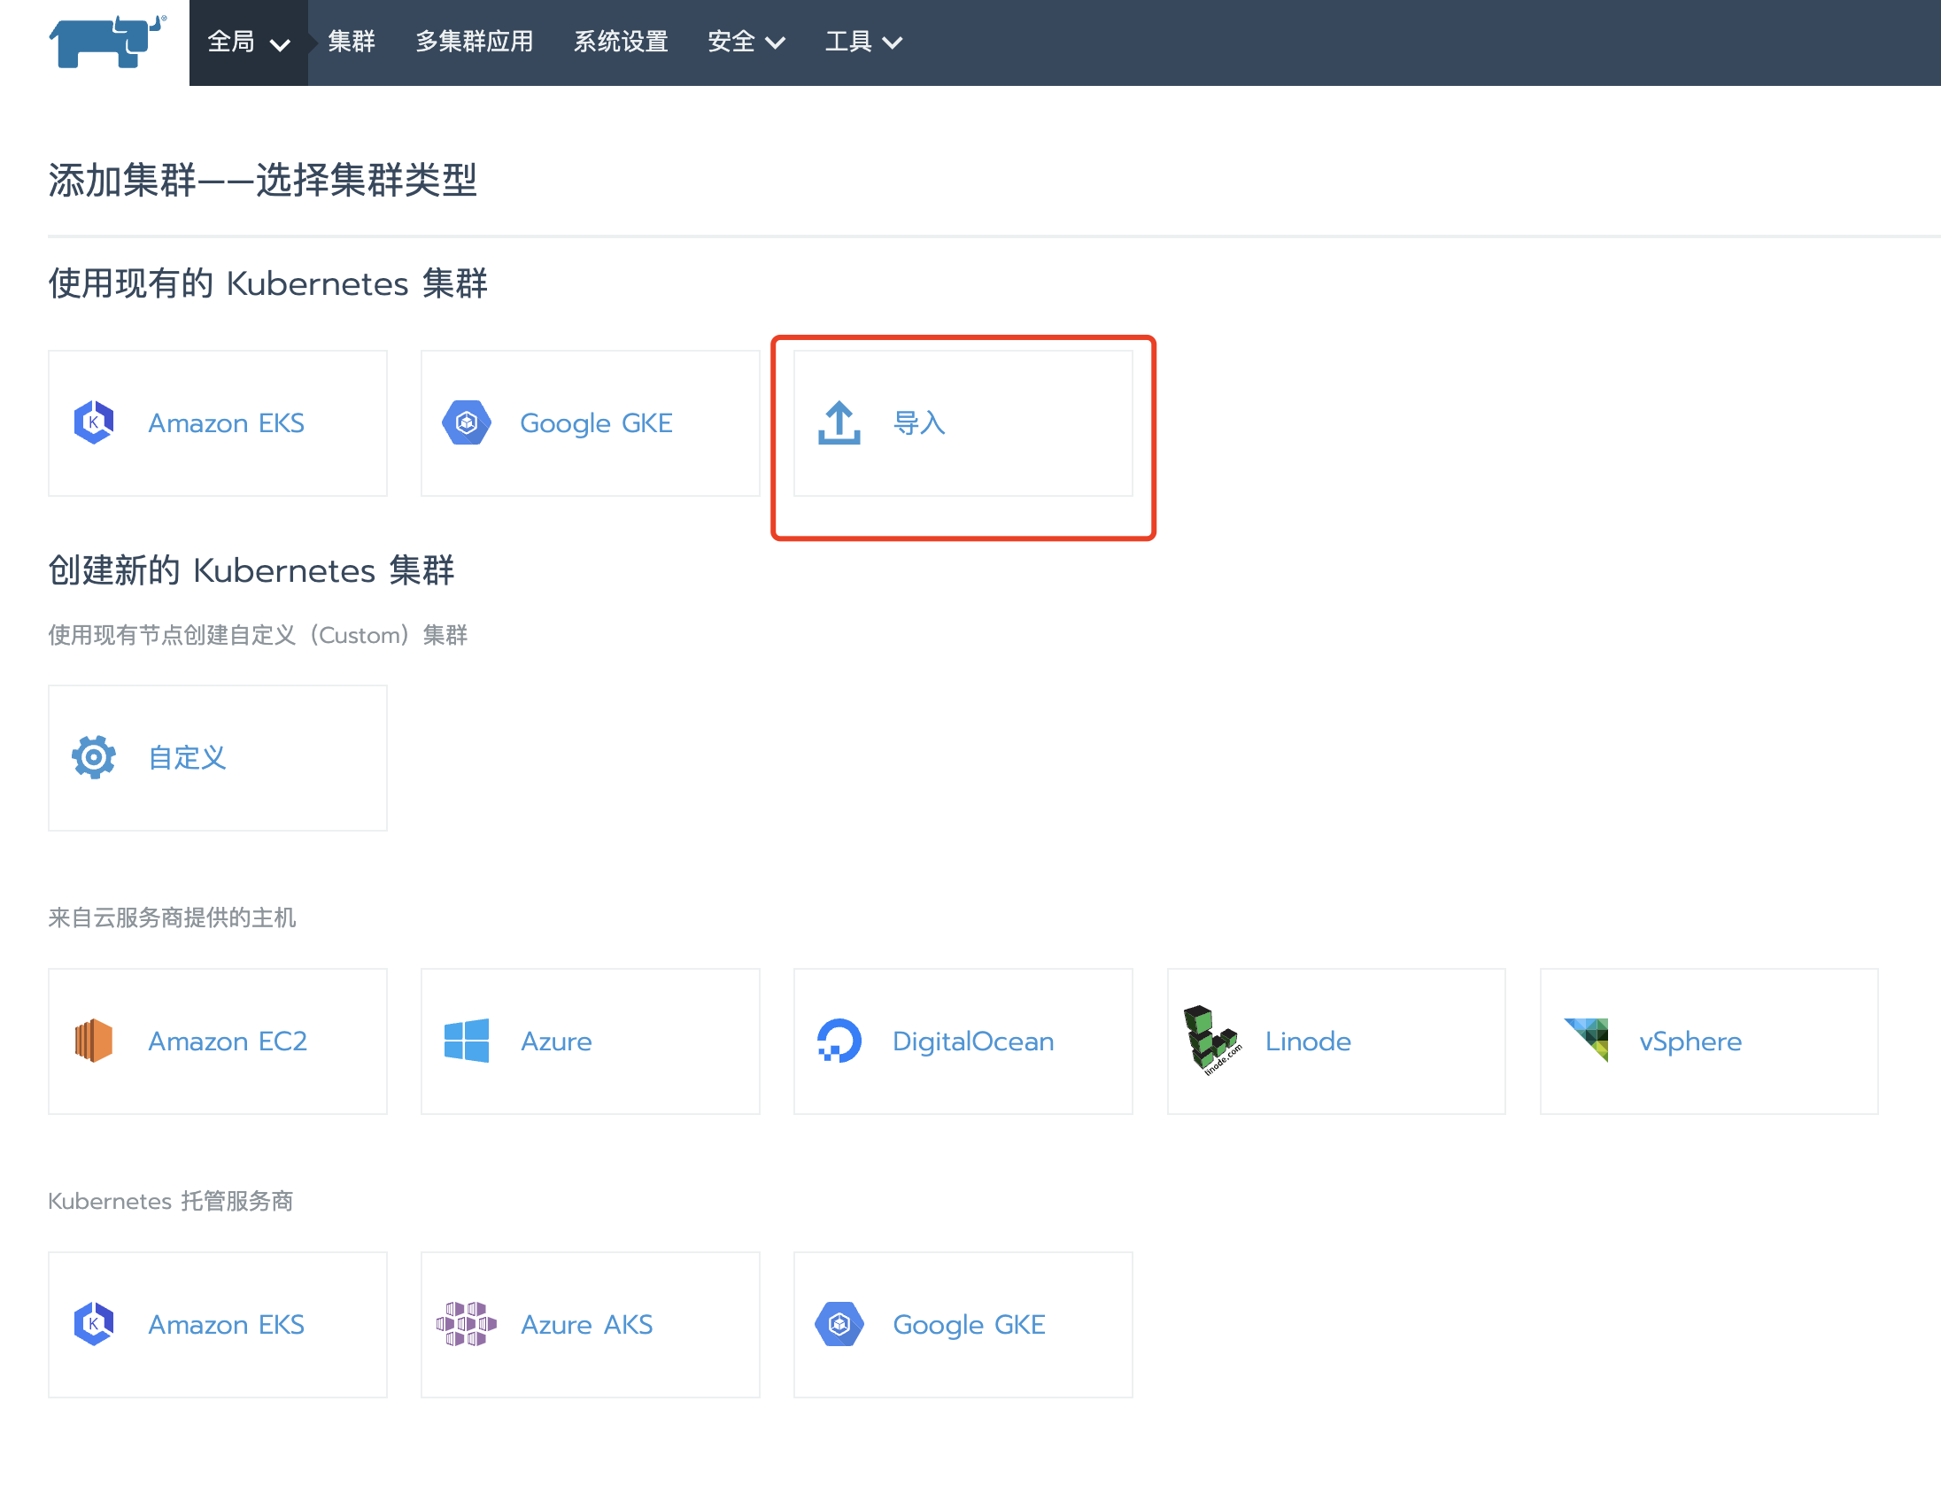This screenshot has height=1502, width=1941.
Task: Click the Amazon EC2 orange box icon
Action: pos(93,1041)
